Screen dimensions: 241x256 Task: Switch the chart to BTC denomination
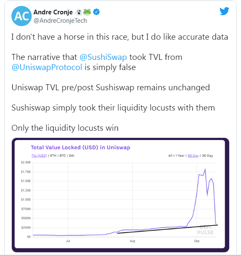pyautogui.click(x=63, y=156)
